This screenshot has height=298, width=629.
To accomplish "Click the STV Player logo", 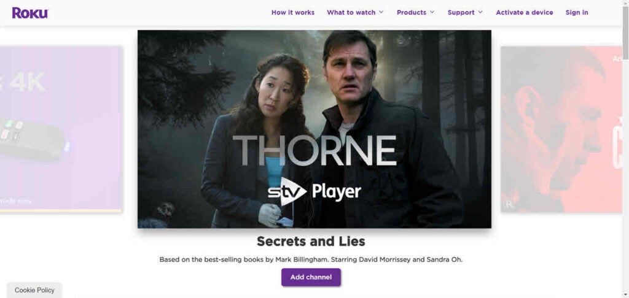I will tap(314, 191).
